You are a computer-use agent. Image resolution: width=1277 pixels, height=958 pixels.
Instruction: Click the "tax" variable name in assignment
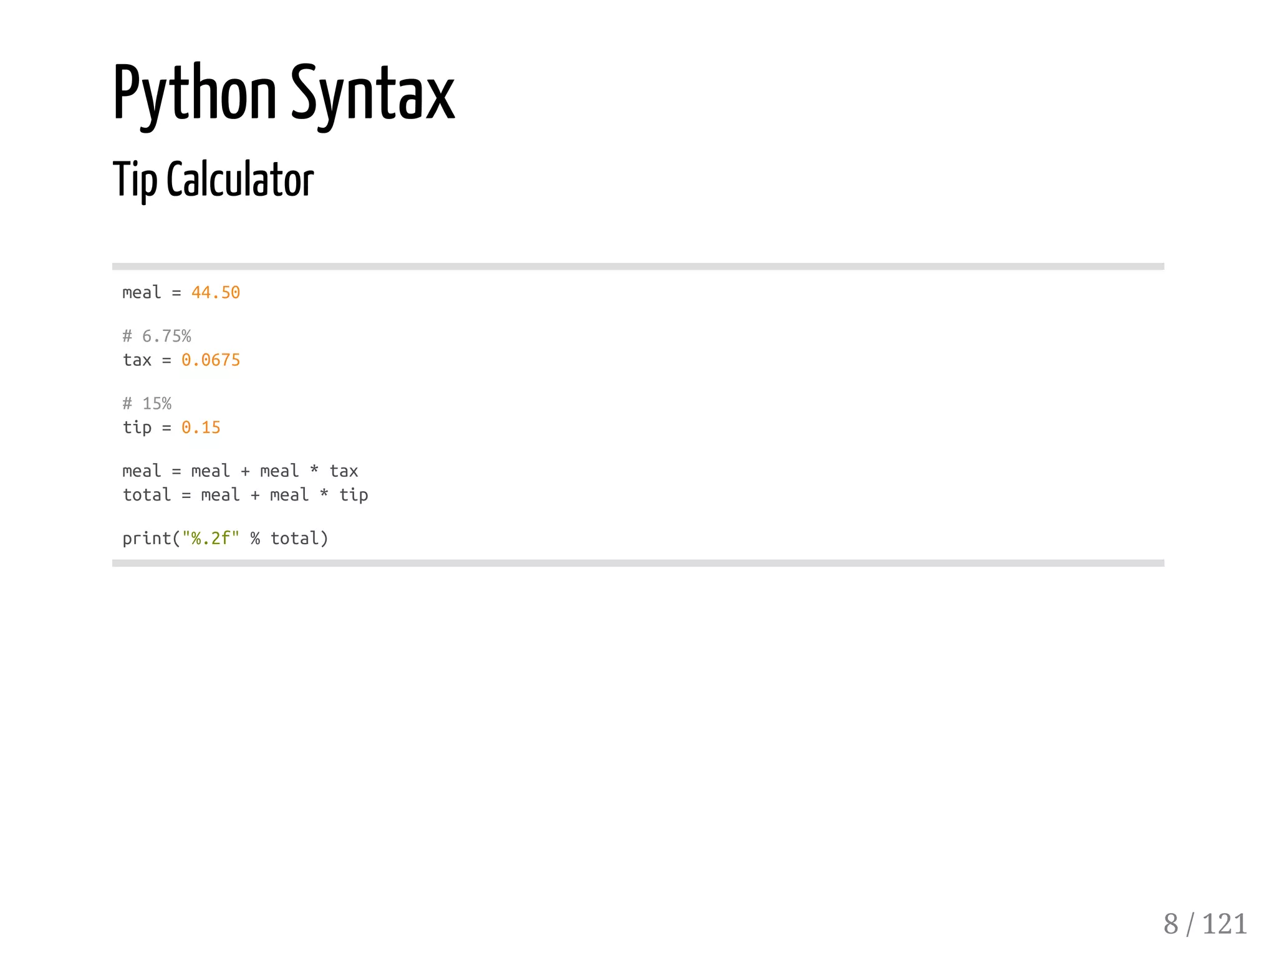[x=137, y=360]
